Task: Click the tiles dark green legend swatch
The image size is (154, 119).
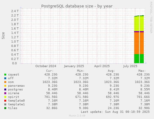Action: [x=5, y=108]
